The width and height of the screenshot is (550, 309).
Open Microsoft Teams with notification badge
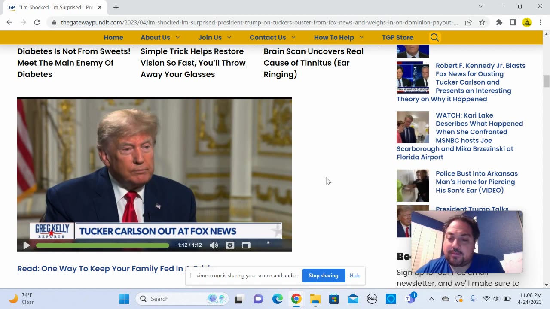[x=410, y=299]
